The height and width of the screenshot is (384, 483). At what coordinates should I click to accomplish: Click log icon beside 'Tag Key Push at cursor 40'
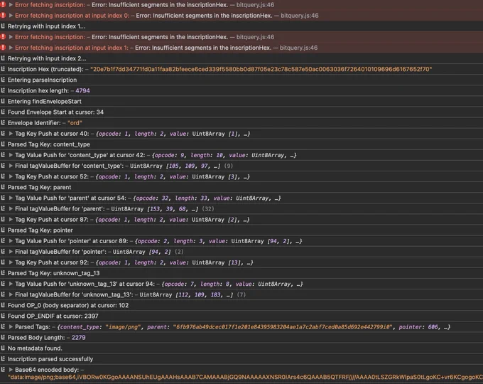(3, 133)
